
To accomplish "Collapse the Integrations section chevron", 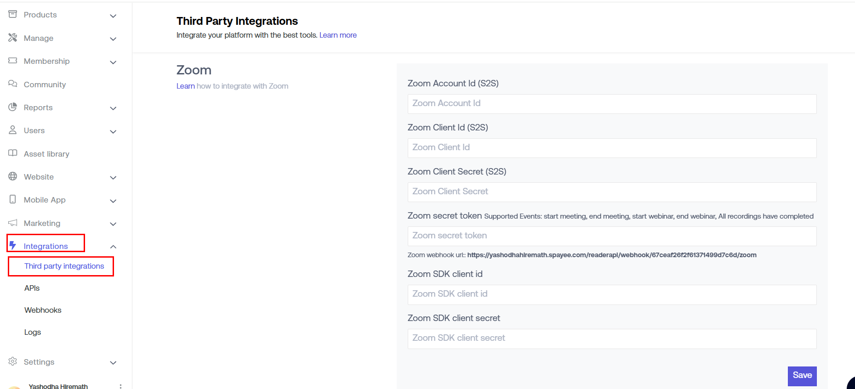I will point(113,247).
